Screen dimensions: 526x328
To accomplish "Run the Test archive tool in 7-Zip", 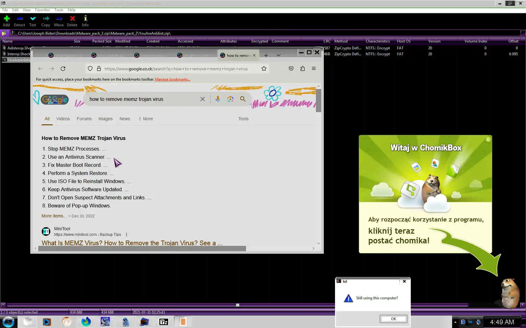I will tap(33, 21).
